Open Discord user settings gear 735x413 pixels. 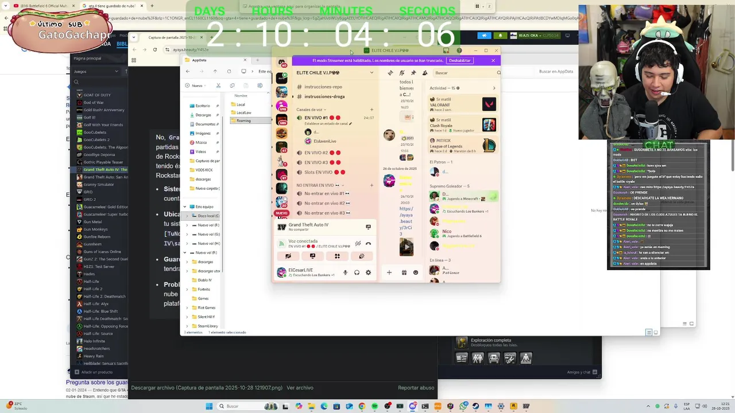(368, 272)
